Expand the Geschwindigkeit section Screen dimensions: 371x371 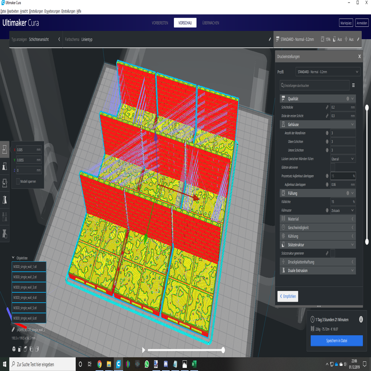point(318,228)
